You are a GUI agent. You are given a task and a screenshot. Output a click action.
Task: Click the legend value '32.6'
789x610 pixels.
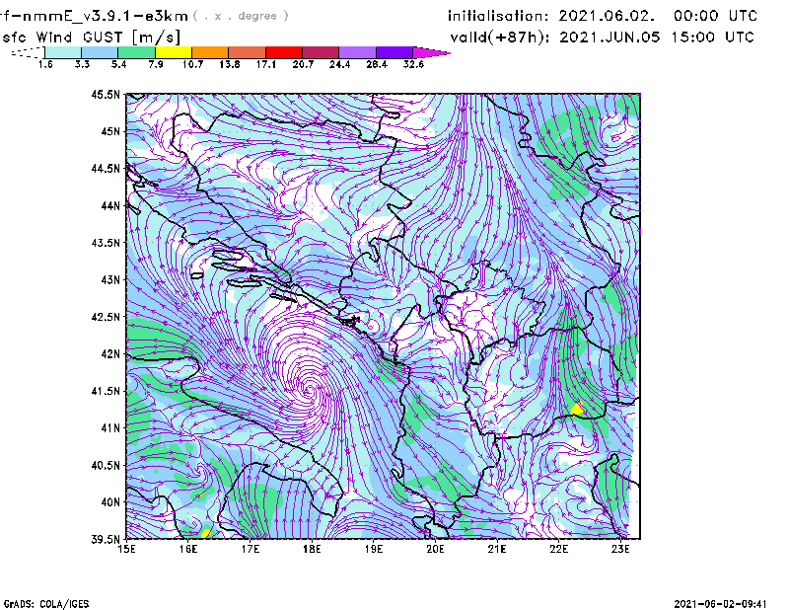[x=413, y=64]
